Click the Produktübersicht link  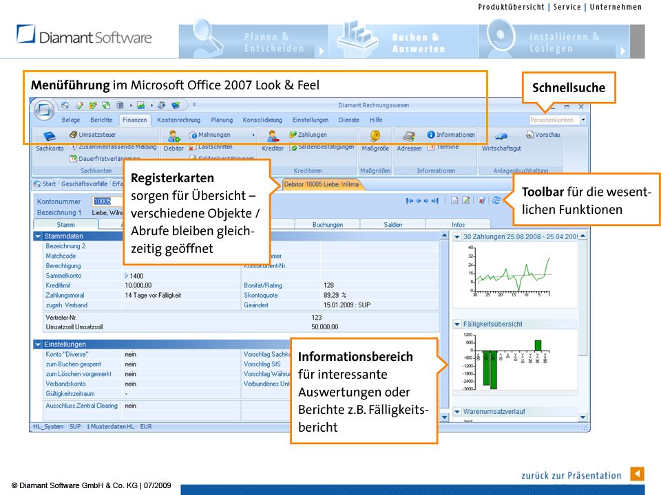511,7
